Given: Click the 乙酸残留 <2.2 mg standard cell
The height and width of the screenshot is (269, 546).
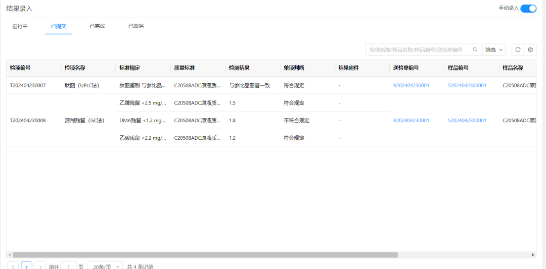Looking at the screenshot, I should [143, 138].
